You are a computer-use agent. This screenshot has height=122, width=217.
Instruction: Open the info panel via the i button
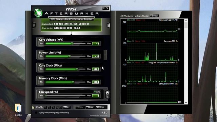108,25
